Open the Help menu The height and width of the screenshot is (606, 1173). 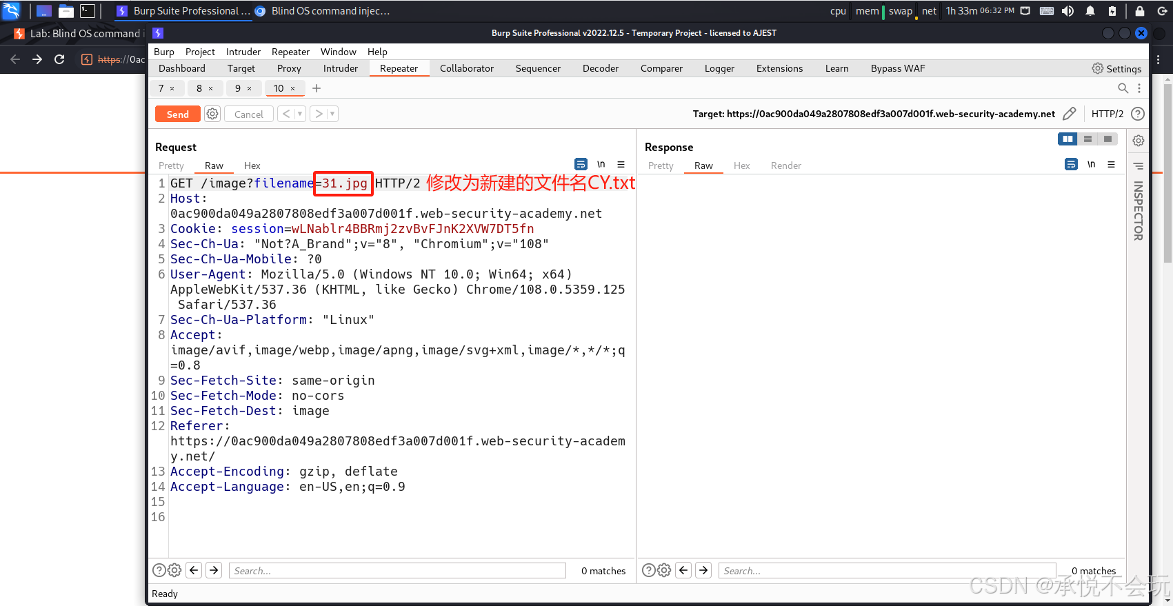click(x=377, y=52)
